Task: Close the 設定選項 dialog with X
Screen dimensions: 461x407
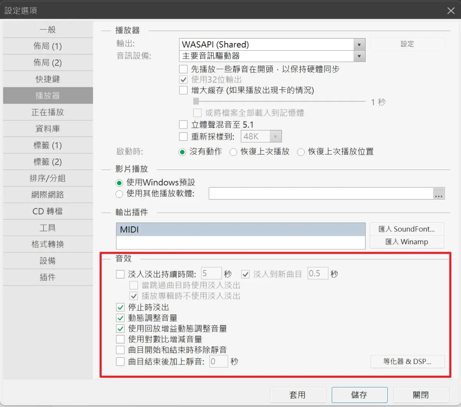Action: 451,11
